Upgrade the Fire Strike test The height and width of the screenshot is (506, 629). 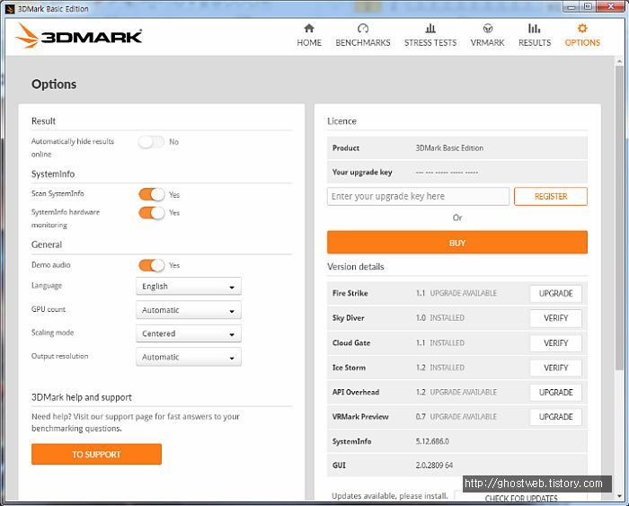pos(555,293)
